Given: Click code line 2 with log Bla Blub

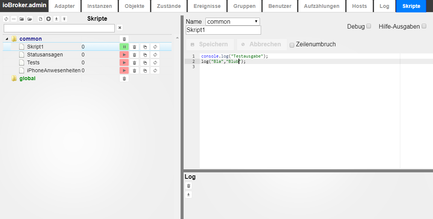Looking at the screenshot, I should 223,61.
